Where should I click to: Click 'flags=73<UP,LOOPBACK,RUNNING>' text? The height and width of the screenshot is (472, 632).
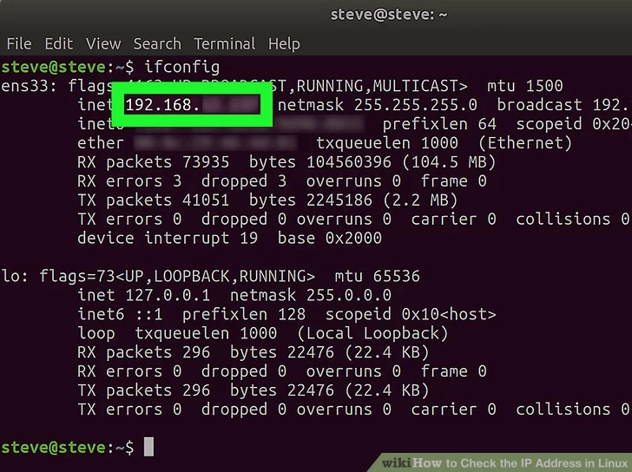tap(177, 276)
